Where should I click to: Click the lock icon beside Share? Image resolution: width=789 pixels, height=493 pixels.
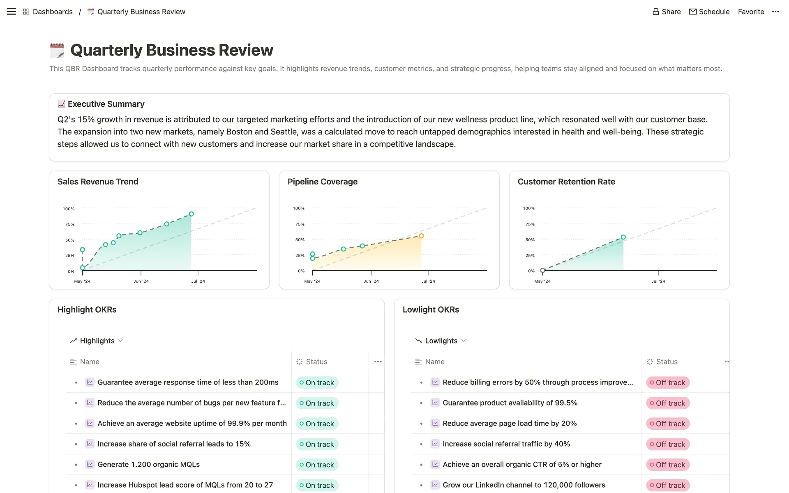pos(656,12)
